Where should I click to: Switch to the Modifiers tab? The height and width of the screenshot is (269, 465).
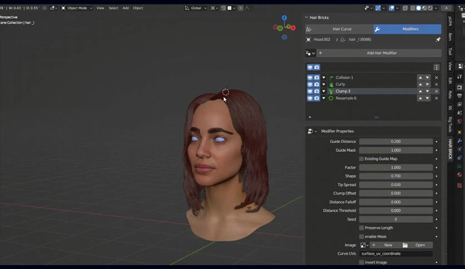pos(408,29)
